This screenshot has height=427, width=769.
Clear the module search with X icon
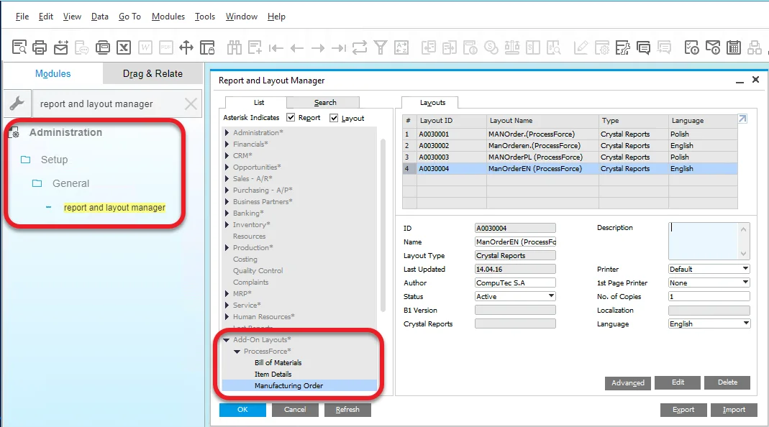(191, 104)
